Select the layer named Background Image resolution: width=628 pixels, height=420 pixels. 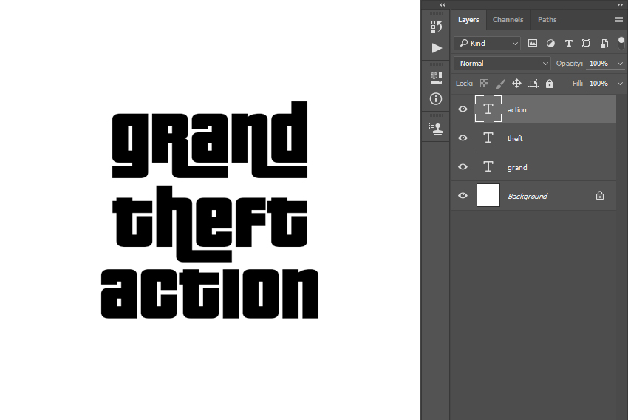pos(534,195)
